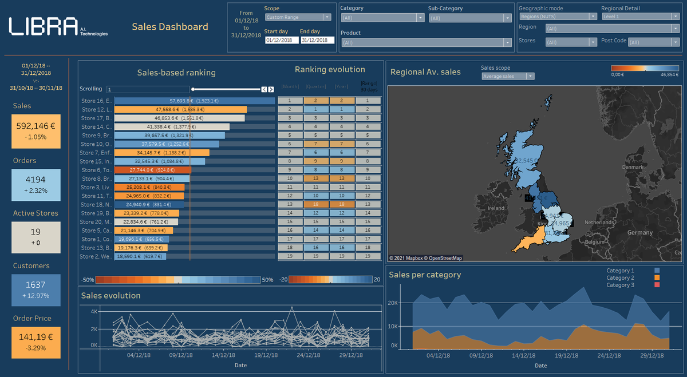Screen dimensions: 687x377
Task: Click the Sales KPI card showing 592,146 €
Action: [35, 132]
